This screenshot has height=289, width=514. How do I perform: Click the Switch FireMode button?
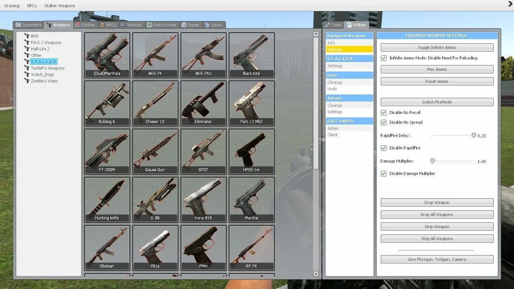437,102
